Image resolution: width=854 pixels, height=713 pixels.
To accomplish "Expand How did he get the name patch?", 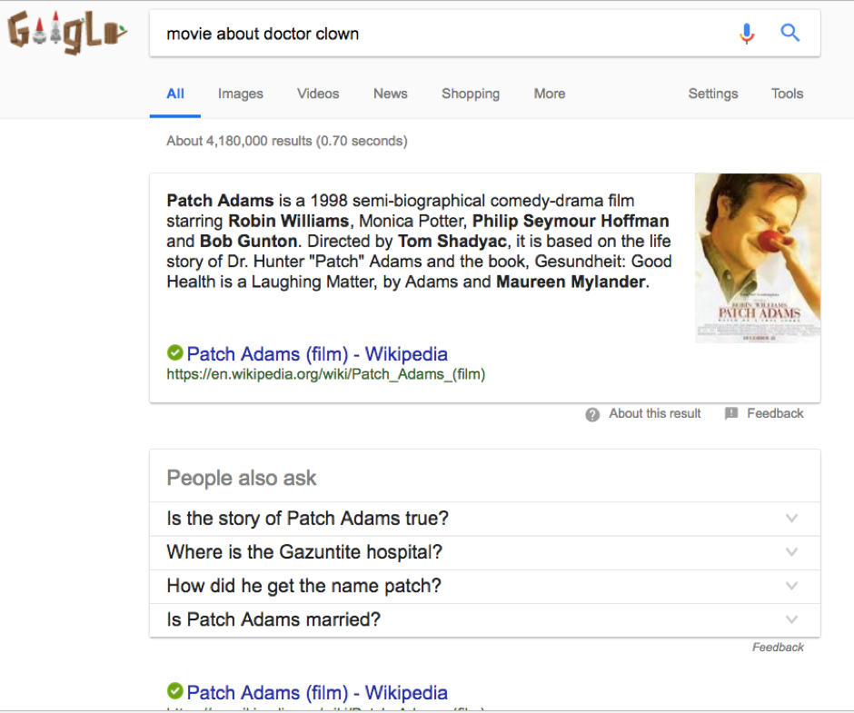I will (485, 586).
